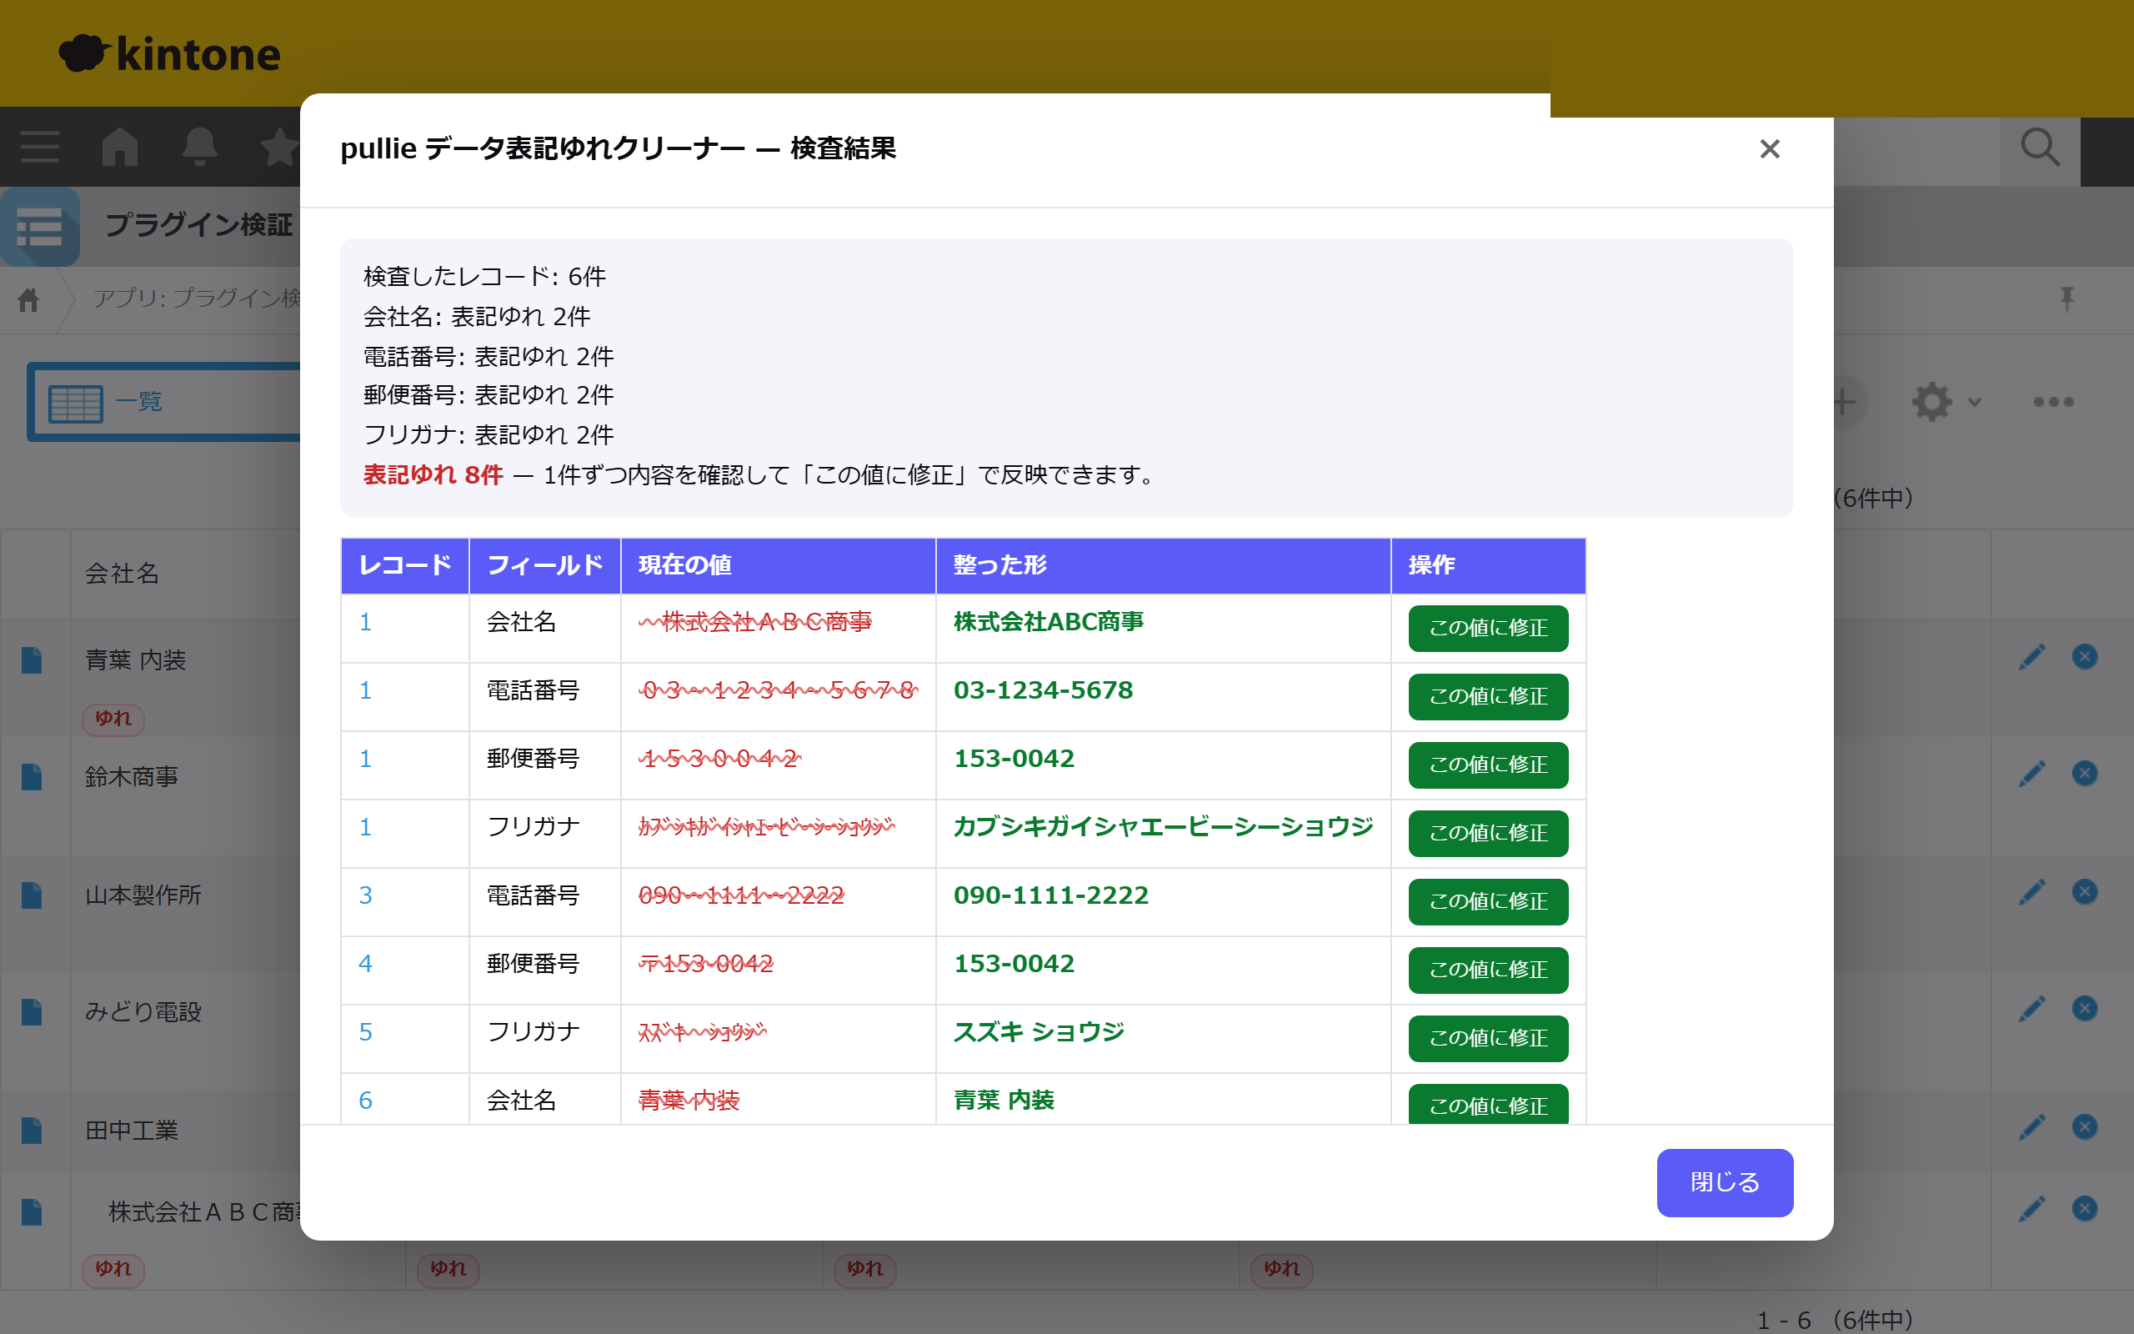Open record 6 link
The width and height of the screenshot is (2134, 1334).
(x=365, y=1101)
